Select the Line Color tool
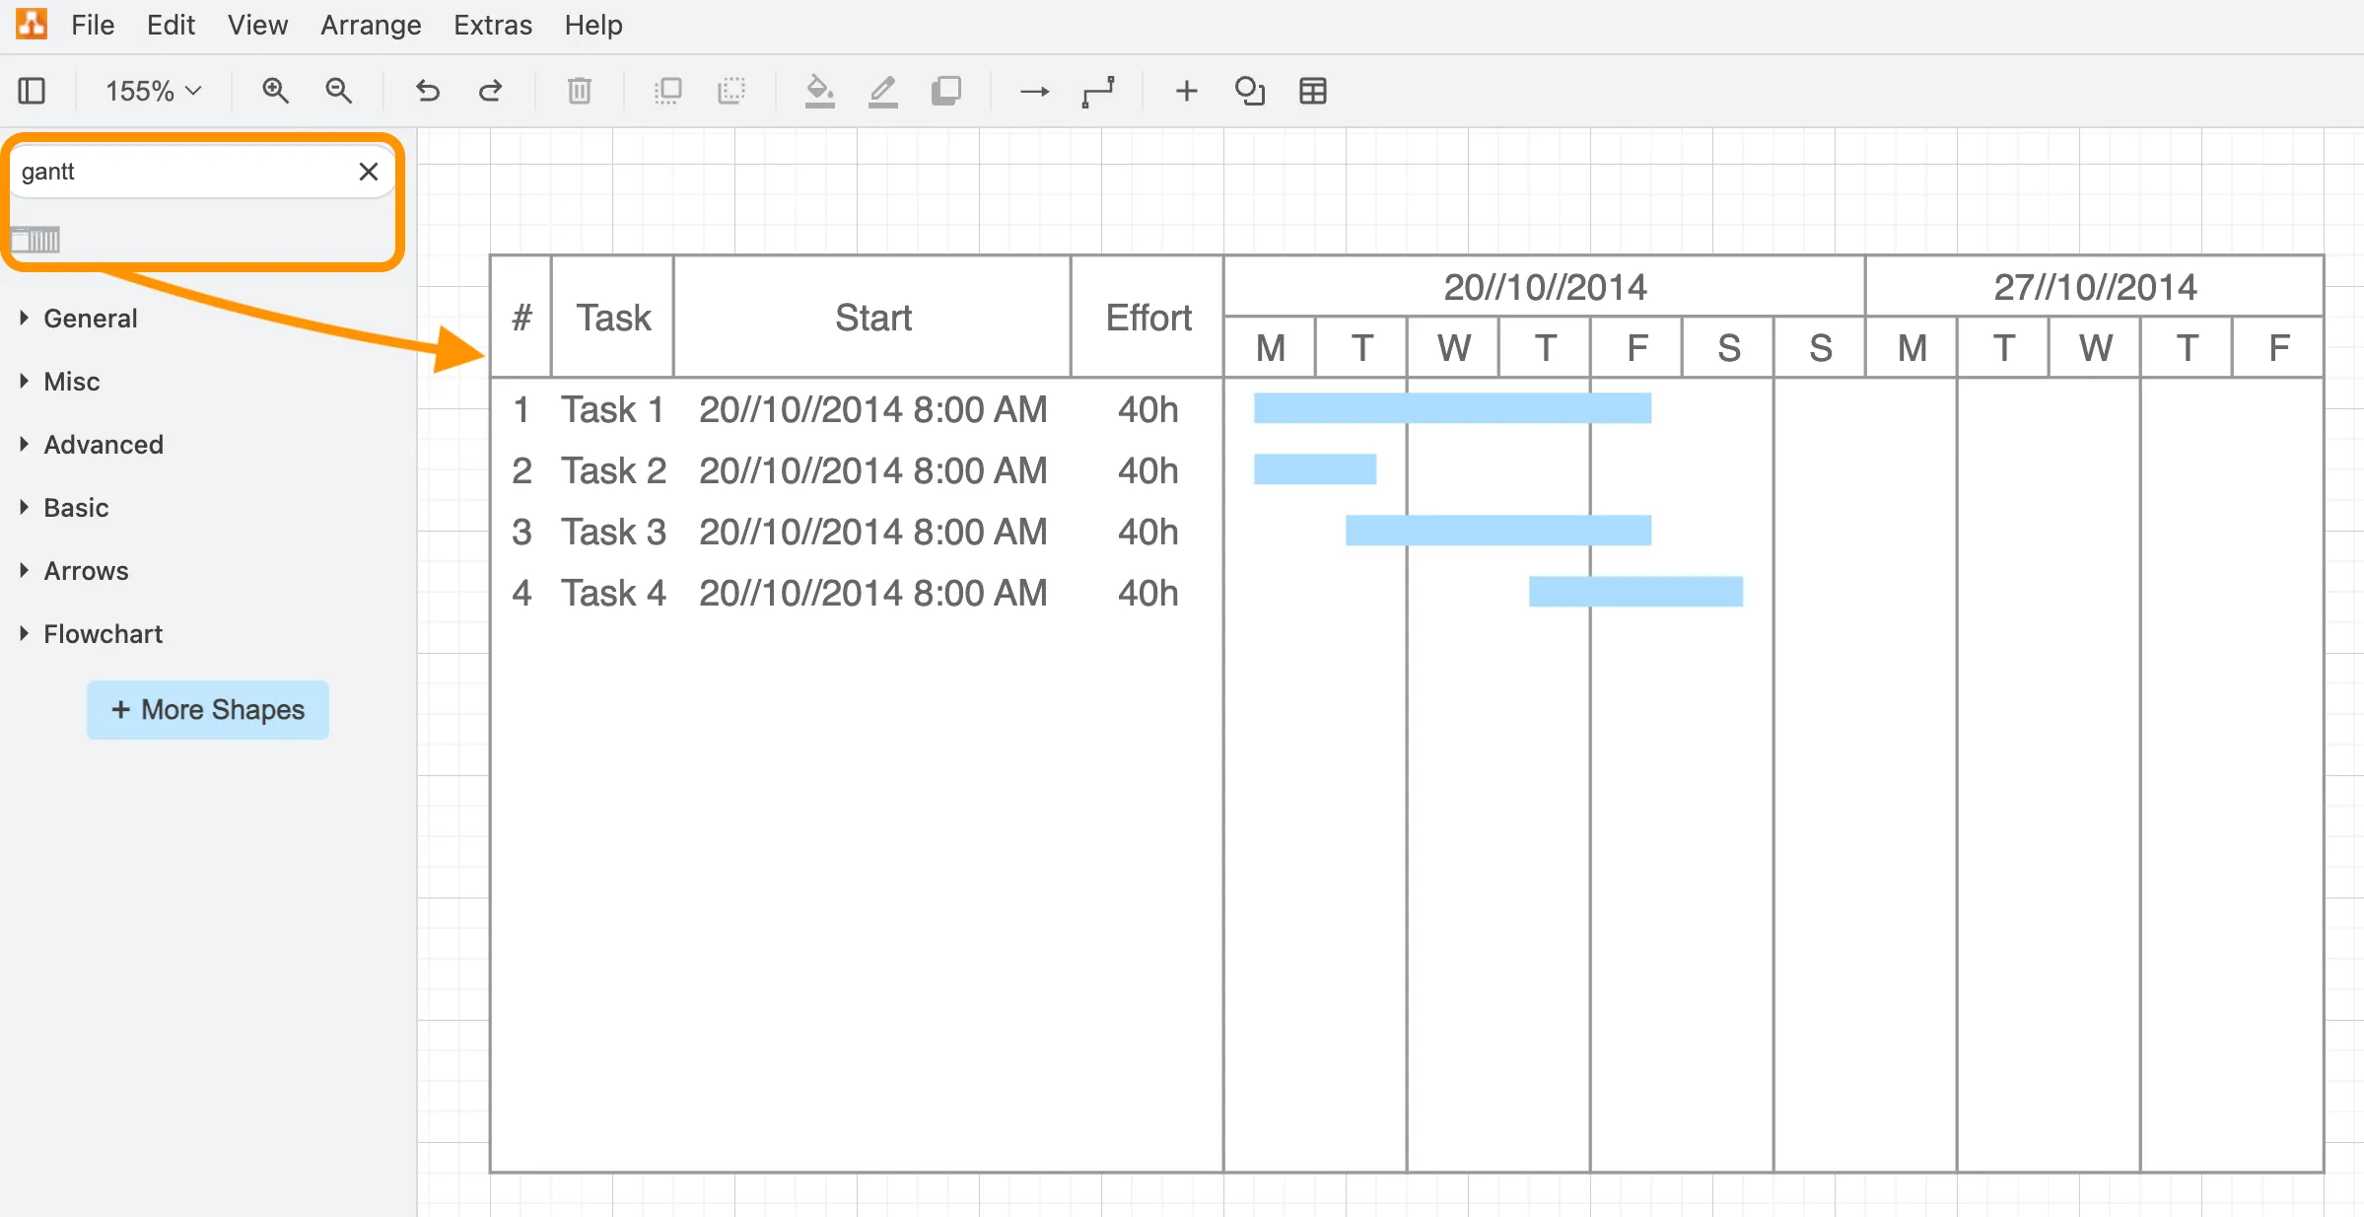 pos(882,91)
